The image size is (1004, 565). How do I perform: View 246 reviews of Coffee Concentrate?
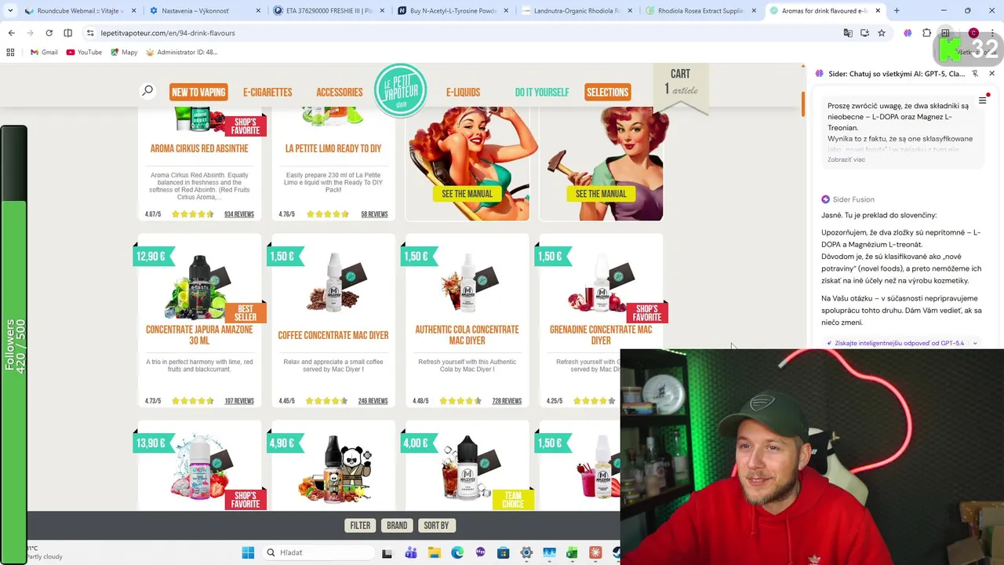pos(373,401)
